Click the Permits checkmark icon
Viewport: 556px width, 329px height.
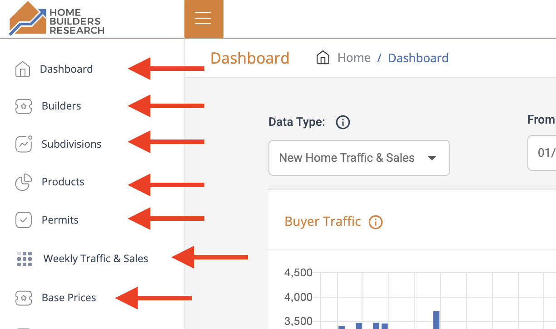[x=23, y=219]
